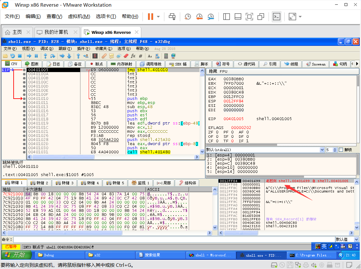
Task: Toggle breakpoint bullet at address 00401005
Action: tap(24, 70)
